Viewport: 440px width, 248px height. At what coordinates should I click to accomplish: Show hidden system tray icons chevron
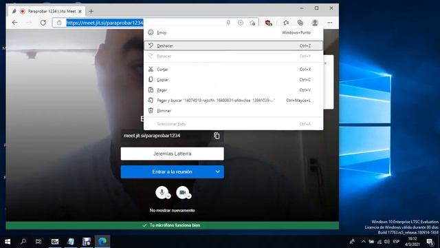pyautogui.click(x=364, y=242)
